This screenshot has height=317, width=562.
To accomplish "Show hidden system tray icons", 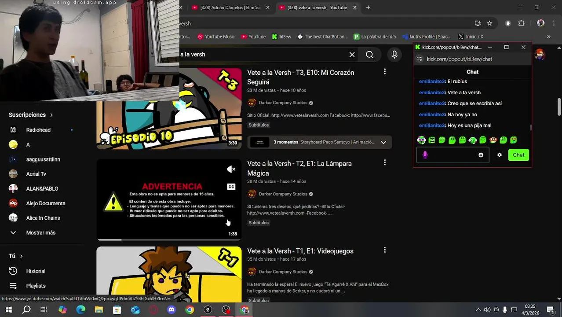I will 478,310.
